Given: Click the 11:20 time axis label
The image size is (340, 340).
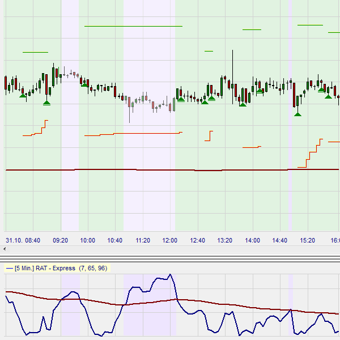Looking at the screenshot, I should (x=143, y=240).
